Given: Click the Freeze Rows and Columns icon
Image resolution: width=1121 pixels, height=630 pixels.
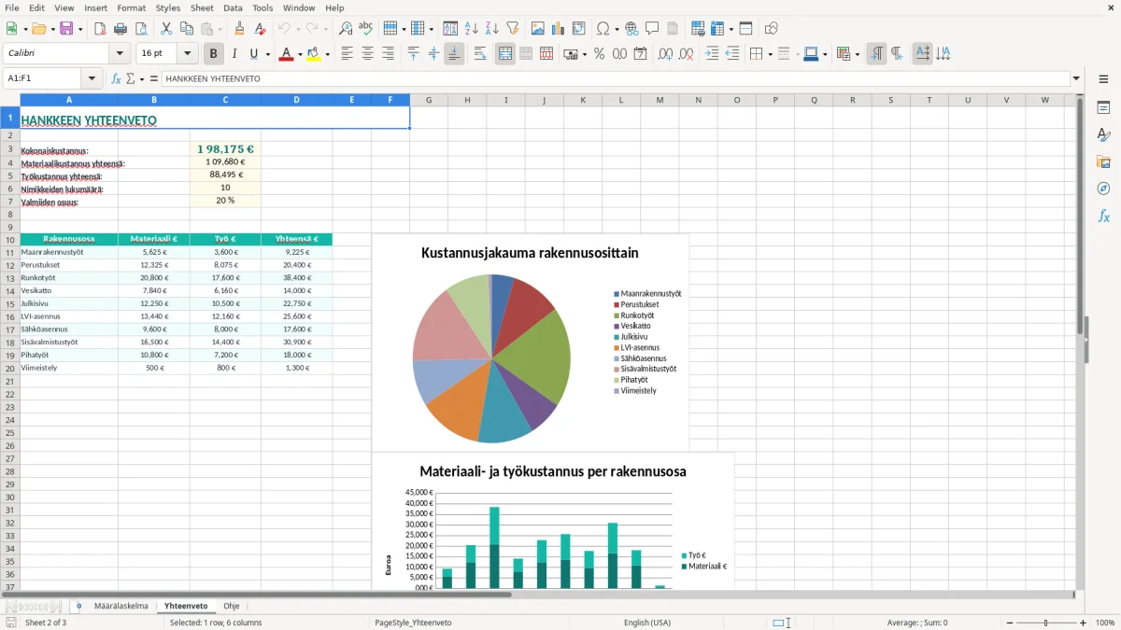Looking at the screenshot, I should click(x=718, y=29).
